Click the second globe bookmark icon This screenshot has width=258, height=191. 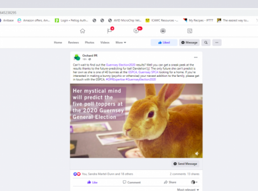[x=102, y=20]
